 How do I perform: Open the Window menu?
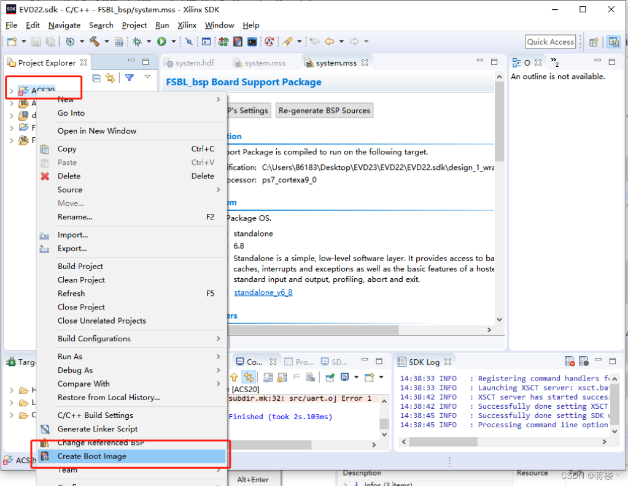(220, 25)
